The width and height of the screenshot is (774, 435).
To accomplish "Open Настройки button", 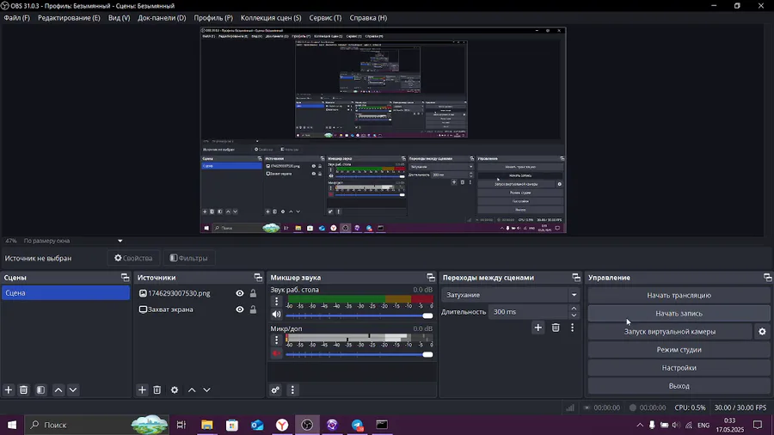I will [679, 368].
